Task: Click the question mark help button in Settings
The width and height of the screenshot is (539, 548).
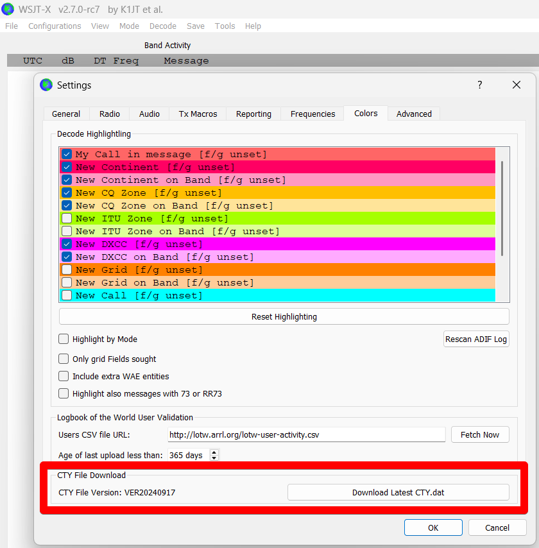Action: (479, 85)
